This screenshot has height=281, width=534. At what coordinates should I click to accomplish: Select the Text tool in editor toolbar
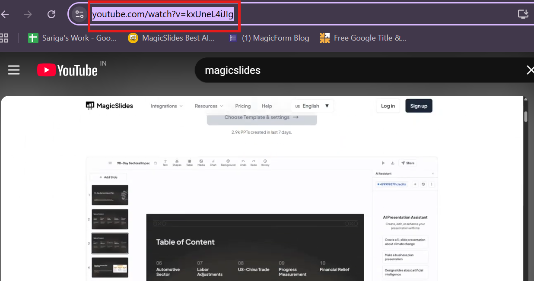click(165, 163)
